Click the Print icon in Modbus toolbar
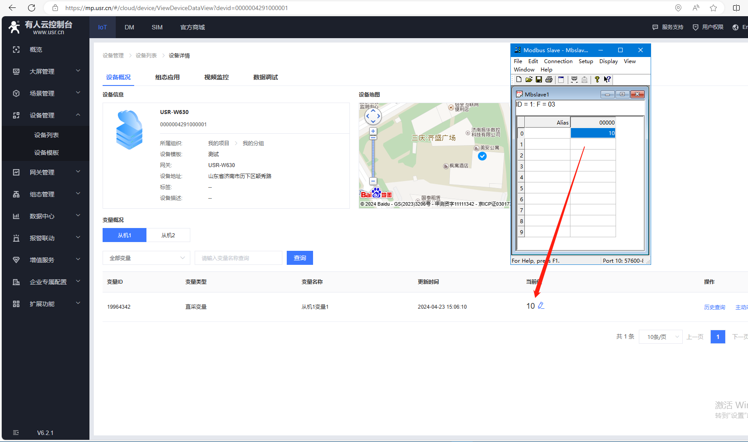The height and width of the screenshot is (442, 748). [x=549, y=79]
